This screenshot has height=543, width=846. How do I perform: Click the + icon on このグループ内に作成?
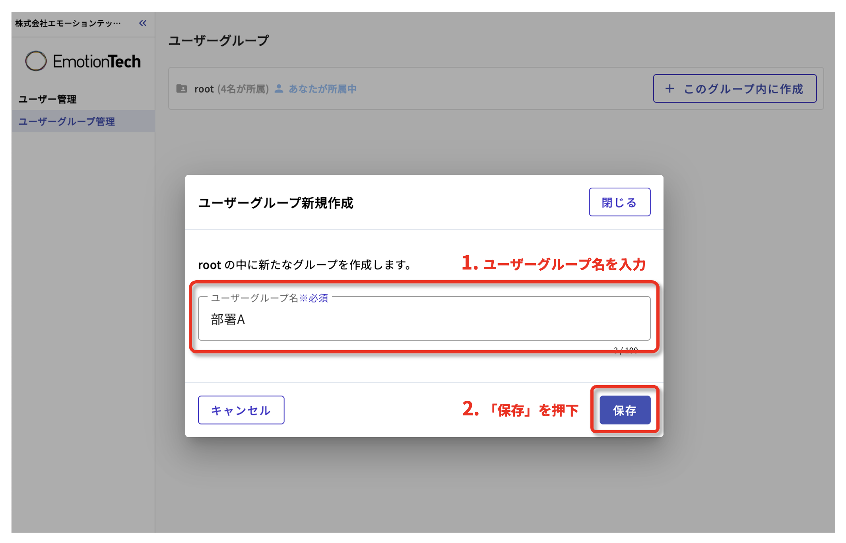click(x=670, y=89)
